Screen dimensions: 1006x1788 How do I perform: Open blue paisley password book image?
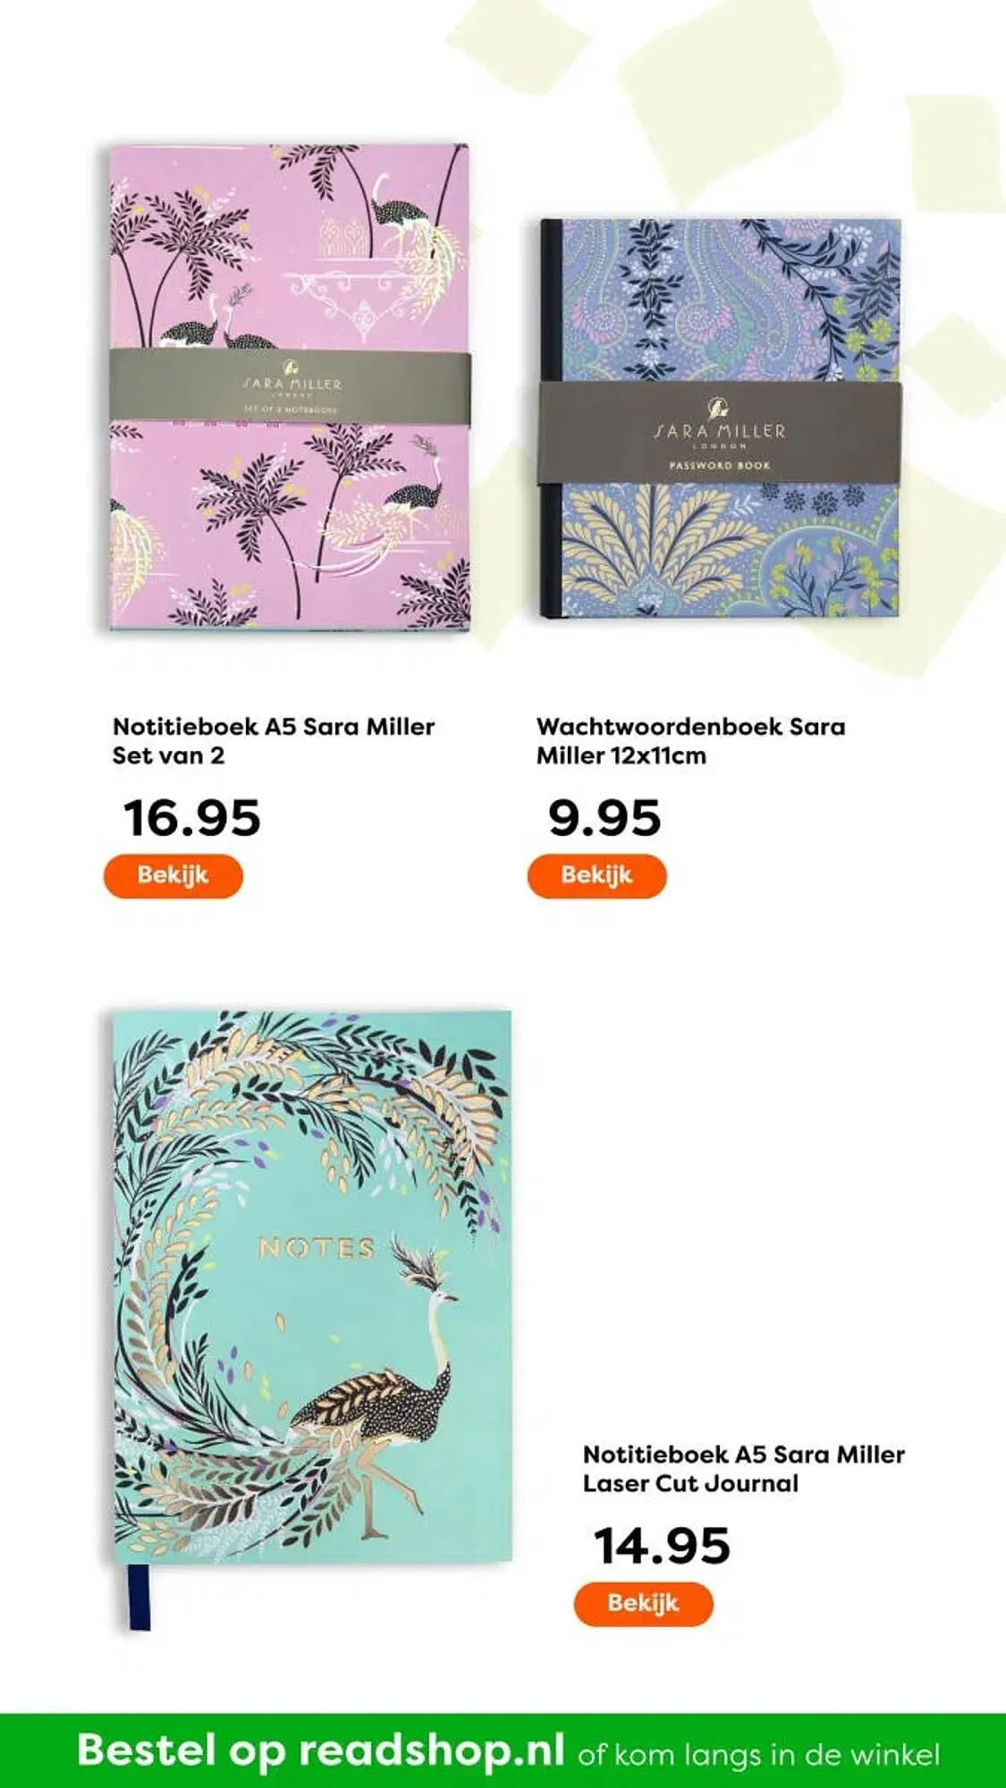721,418
